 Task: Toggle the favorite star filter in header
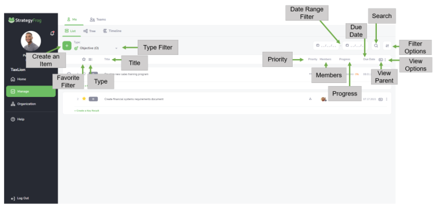pos(84,59)
